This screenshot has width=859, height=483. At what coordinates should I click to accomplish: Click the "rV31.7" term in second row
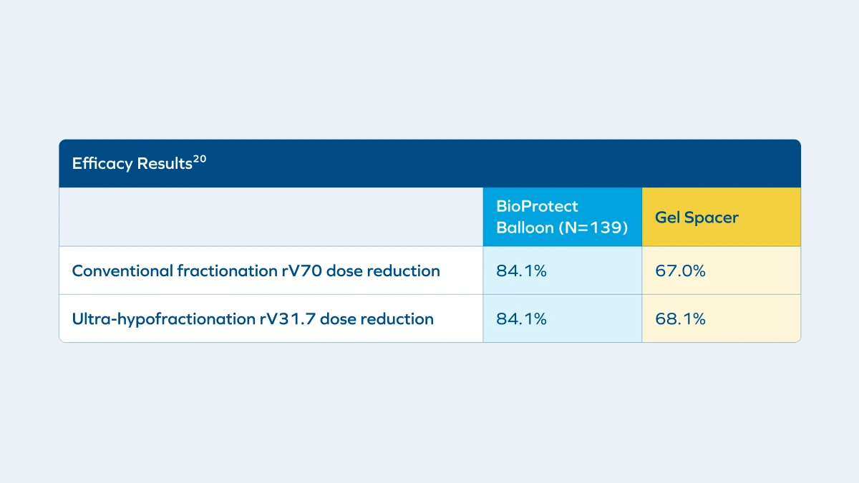[x=287, y=318]
